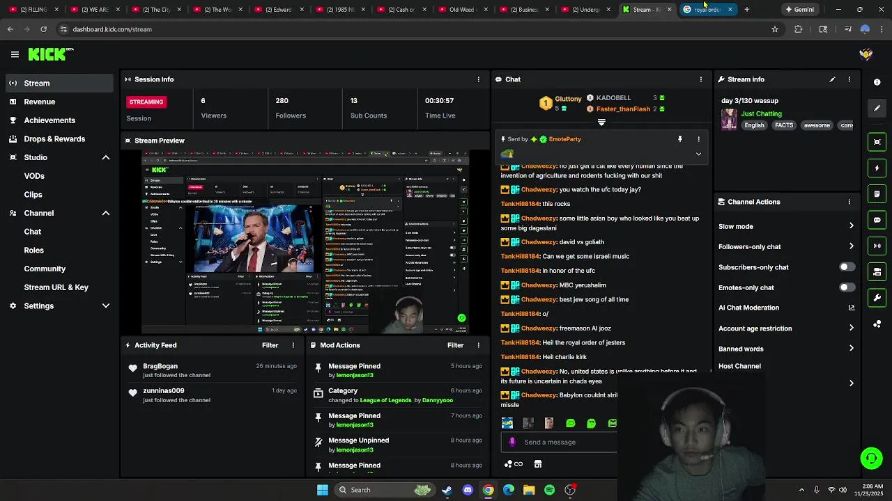This screenshot has height=501, width=892.
Task: Toggle the lightning bolt widget icon in right rail
Action: [x=877, y=168]
